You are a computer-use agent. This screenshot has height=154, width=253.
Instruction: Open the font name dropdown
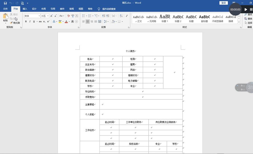[39, 16]
